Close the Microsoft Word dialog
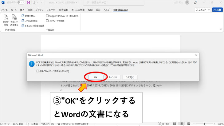Image resolution: width=224 pixels, height=126 pixels. click(196, 55)
